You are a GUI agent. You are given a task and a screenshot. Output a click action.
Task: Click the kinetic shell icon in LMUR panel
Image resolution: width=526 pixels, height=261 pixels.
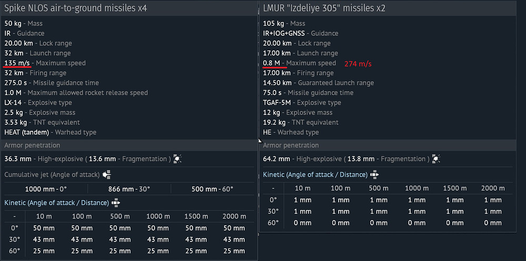(x=375, y=174)
